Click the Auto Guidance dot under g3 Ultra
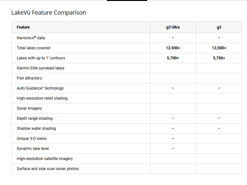 pyautogui.click(x=173, y=88)
